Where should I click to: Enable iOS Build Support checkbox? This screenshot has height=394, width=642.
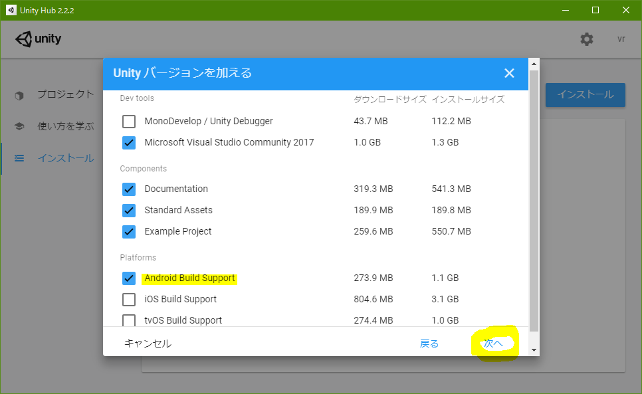(x=129, y=300)
